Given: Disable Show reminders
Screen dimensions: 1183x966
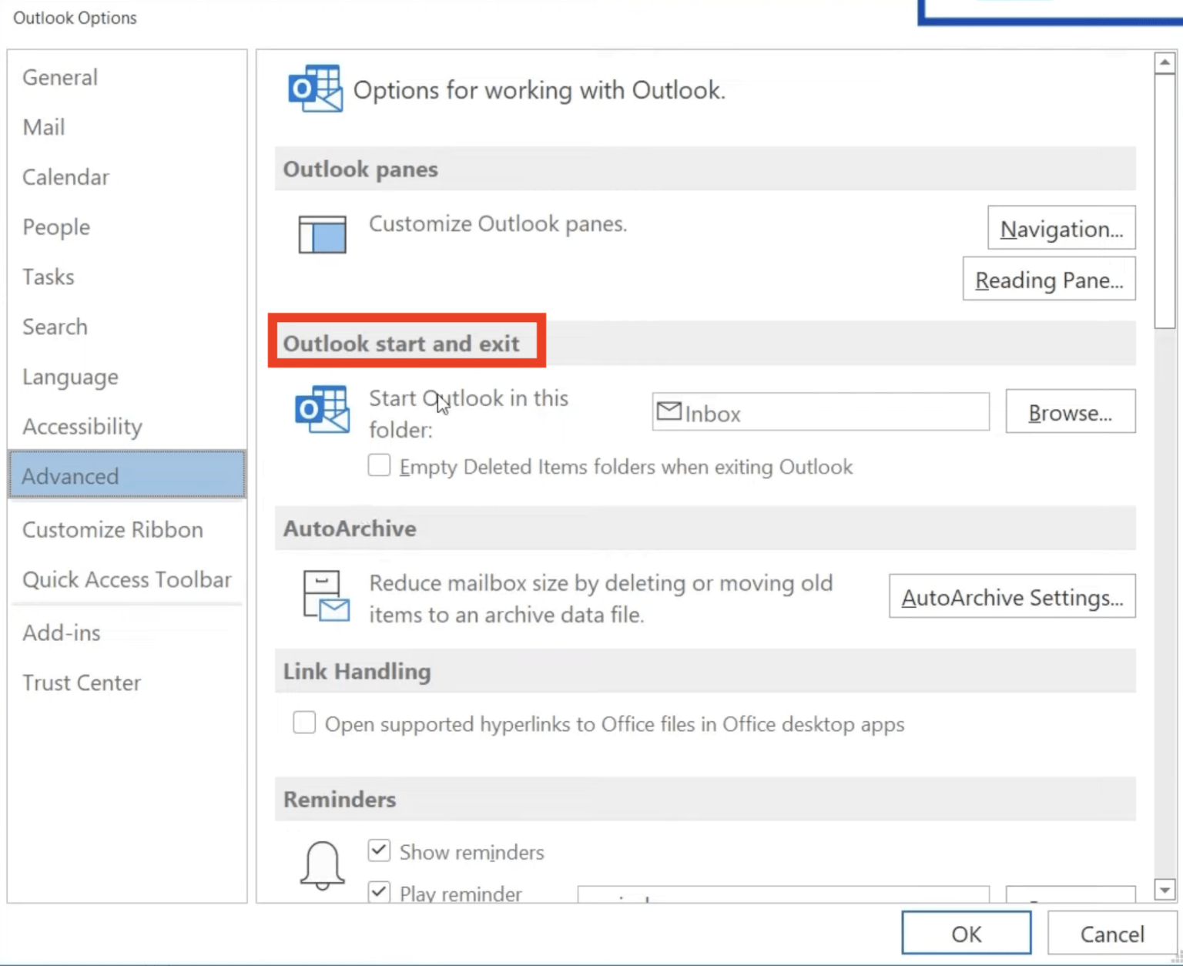Looking at the screenshot, I should (378, 850).
